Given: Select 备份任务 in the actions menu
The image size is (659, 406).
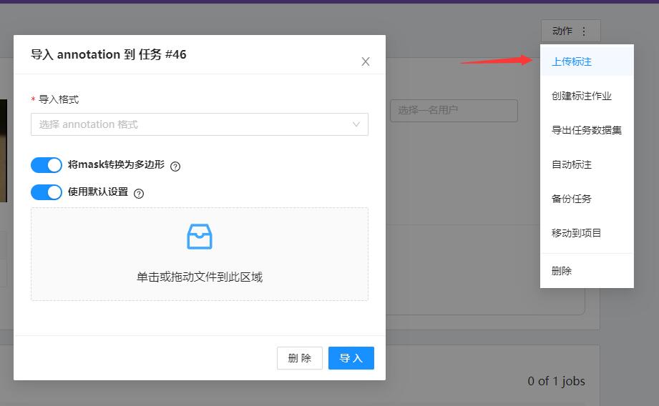Looking at the screenshot, I should (572, 199).
